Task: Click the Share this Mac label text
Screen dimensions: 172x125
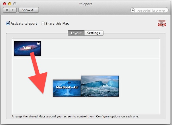Action: [57, 24]
